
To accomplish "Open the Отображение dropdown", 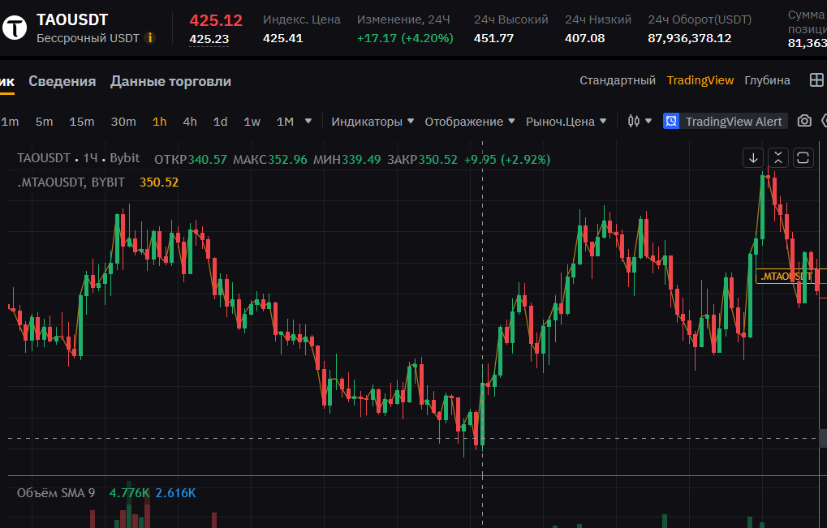I will pyautogui.click(x=469, y=122).
